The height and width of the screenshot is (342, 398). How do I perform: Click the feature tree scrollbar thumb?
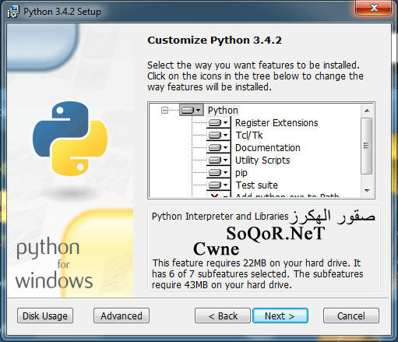[367, 146]
